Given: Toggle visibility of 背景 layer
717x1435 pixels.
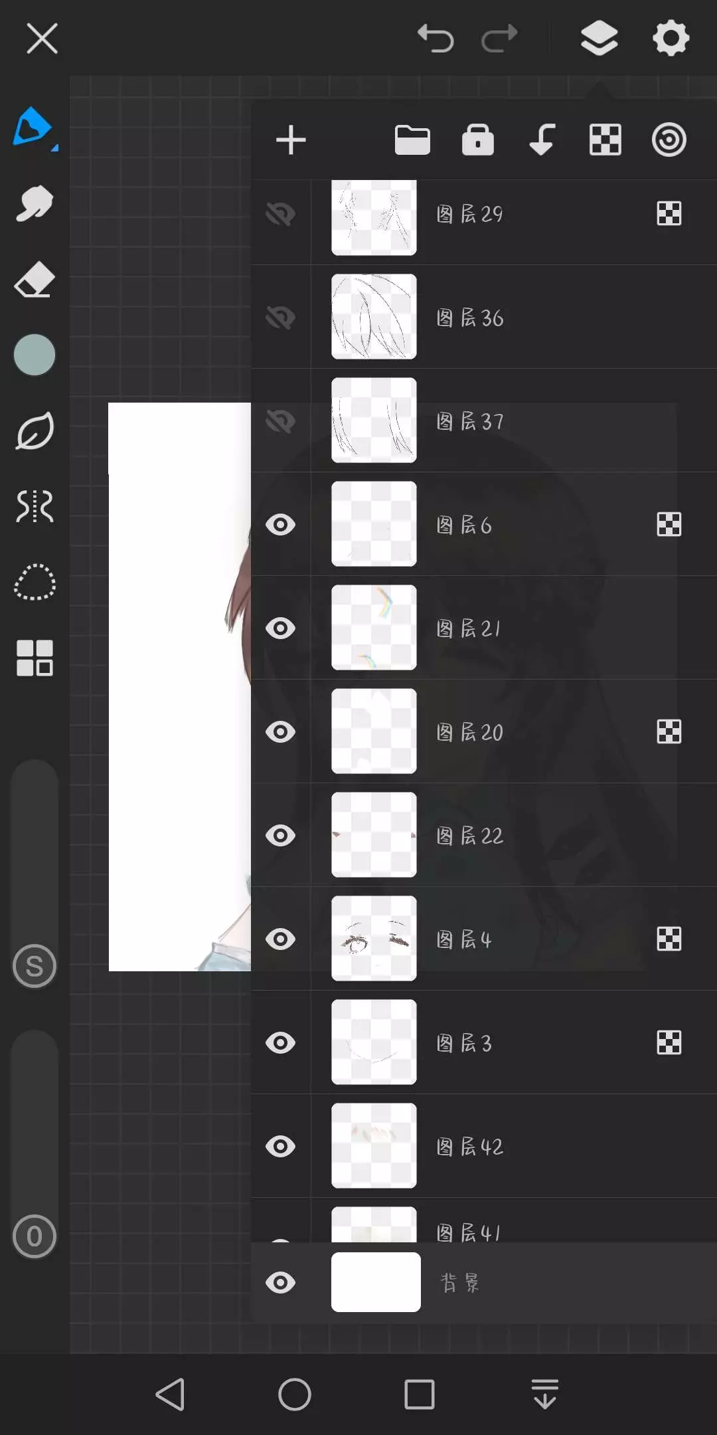Looking at the screenshot, I should (x=281, y=1283).
